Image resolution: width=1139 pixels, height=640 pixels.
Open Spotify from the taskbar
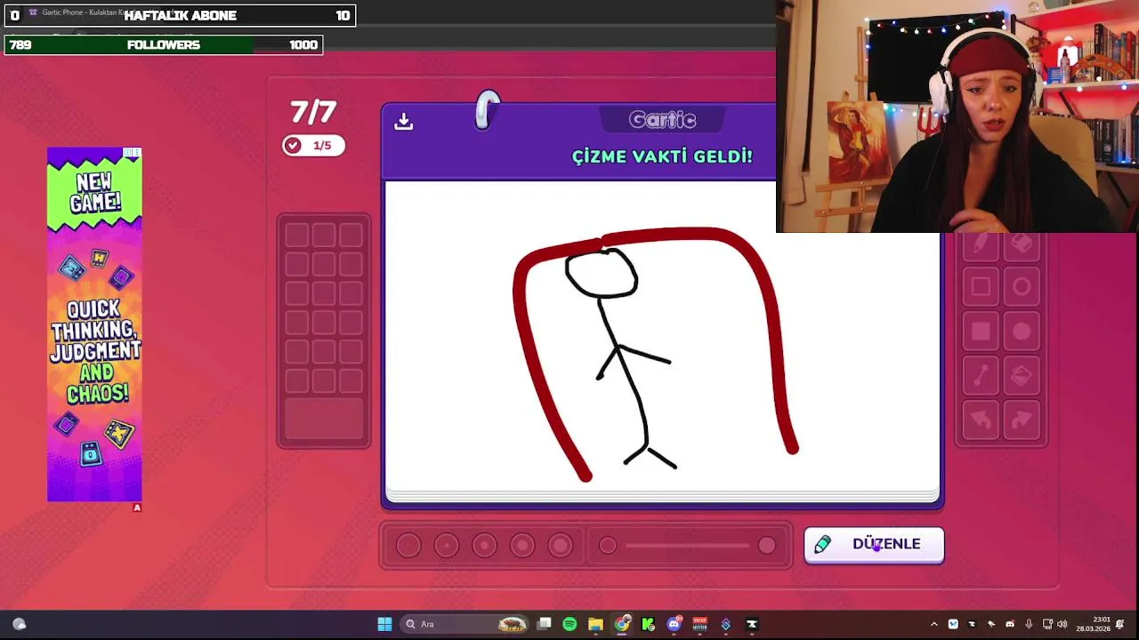click(569, 624)
